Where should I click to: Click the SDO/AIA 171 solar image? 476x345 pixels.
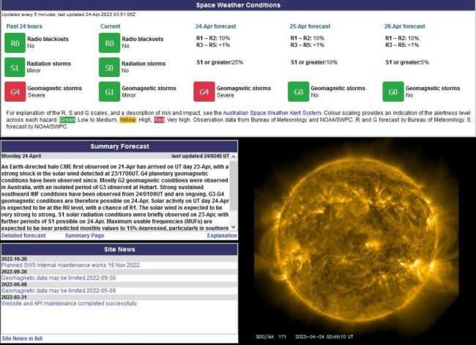click(357, 242)
